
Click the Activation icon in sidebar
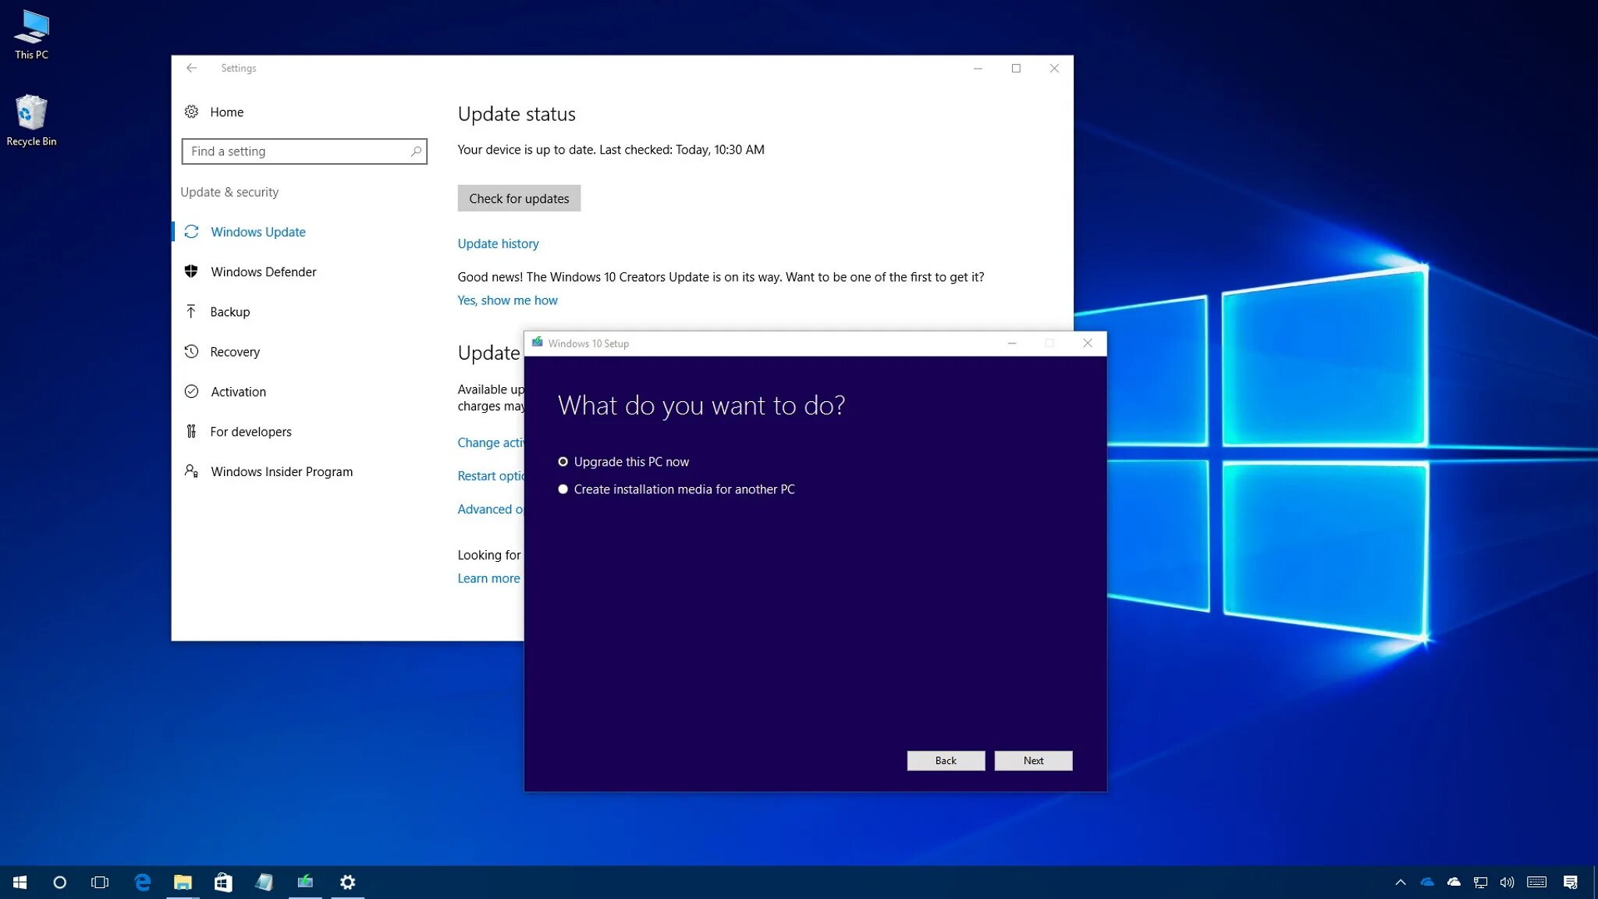coord(191,391)
